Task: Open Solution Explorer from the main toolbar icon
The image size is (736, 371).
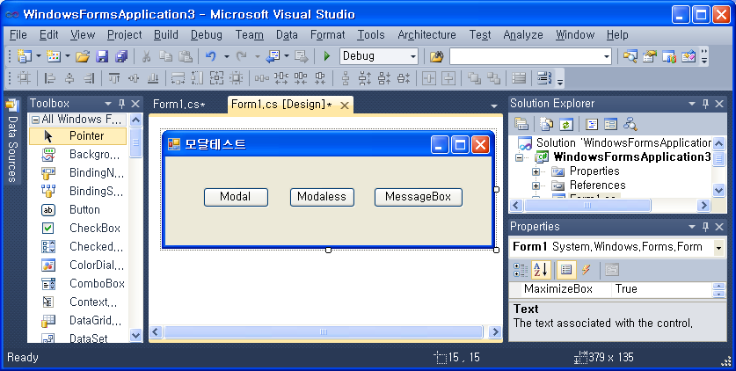Action: (630, 56)
